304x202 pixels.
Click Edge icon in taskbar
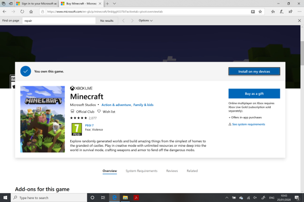point(114,198)
